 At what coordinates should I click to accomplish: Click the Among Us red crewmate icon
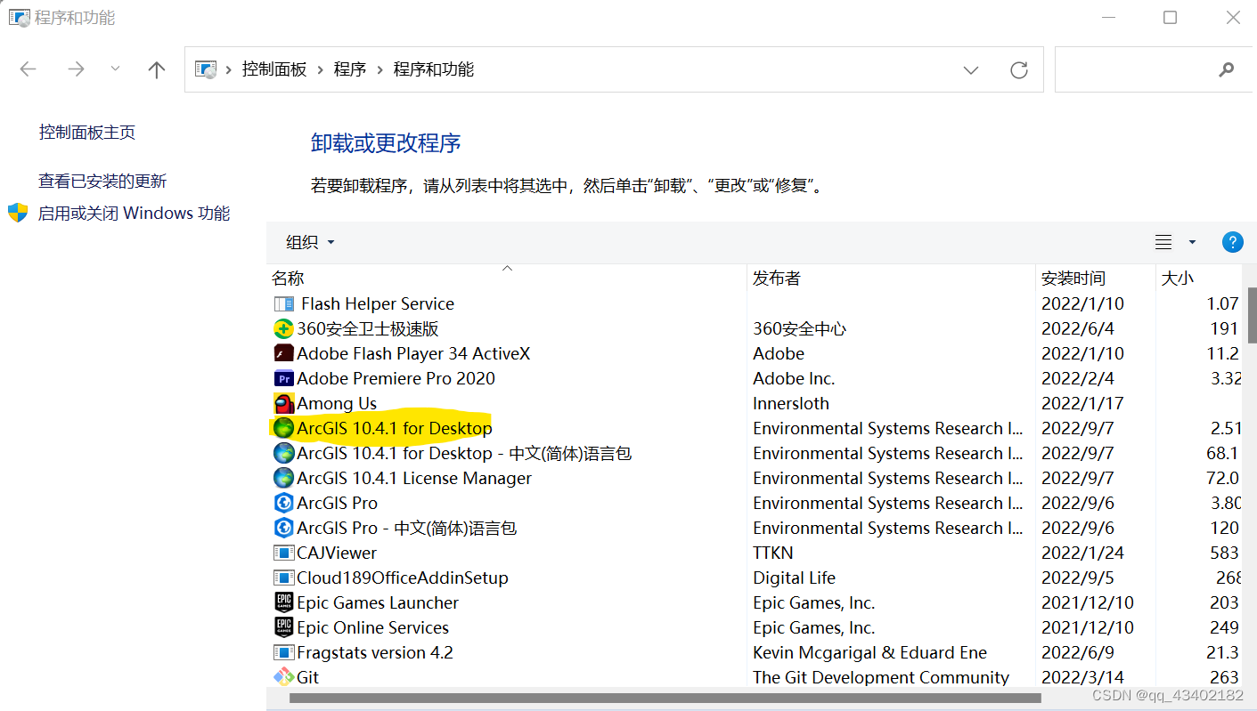[x=283, y=403]
